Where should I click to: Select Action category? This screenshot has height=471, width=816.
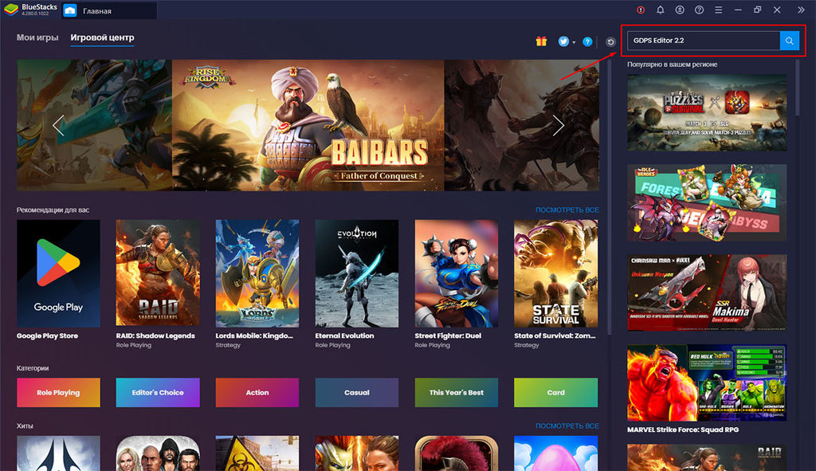(257, 392)
